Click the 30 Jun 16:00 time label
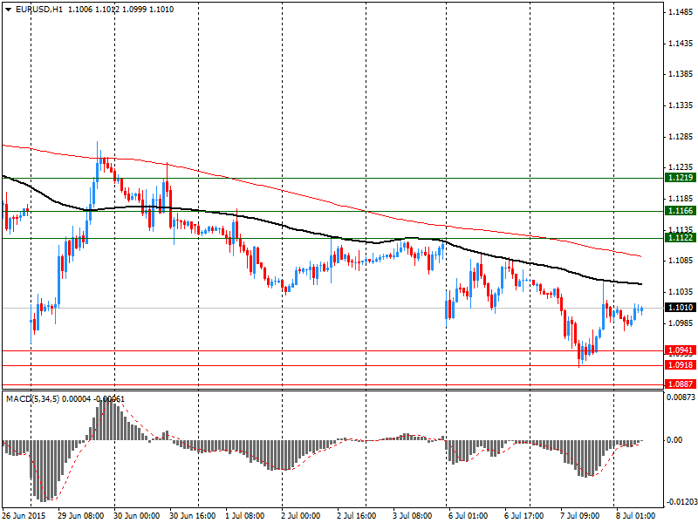The height and width of the screenshot is (523, 698). click(x=193, y=516)
